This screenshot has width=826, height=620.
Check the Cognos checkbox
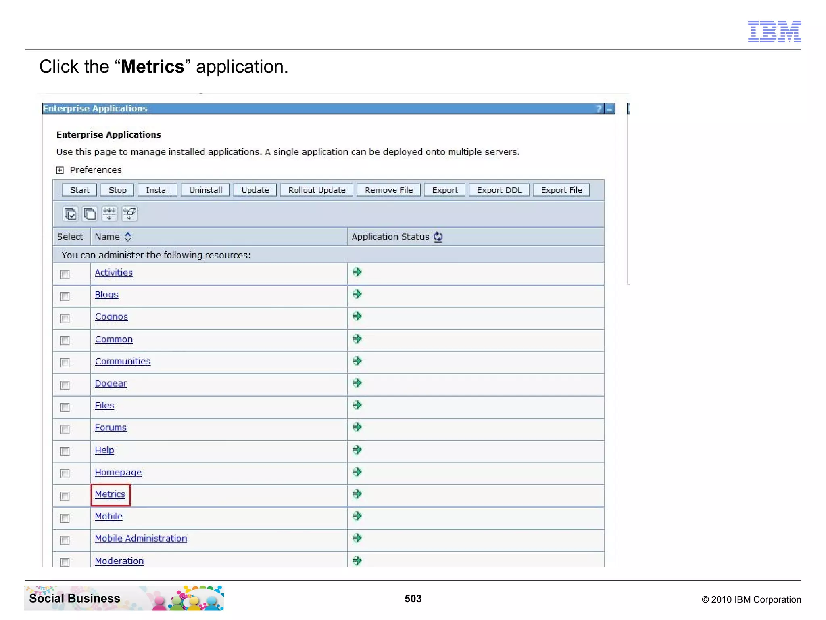click(65, 318)
